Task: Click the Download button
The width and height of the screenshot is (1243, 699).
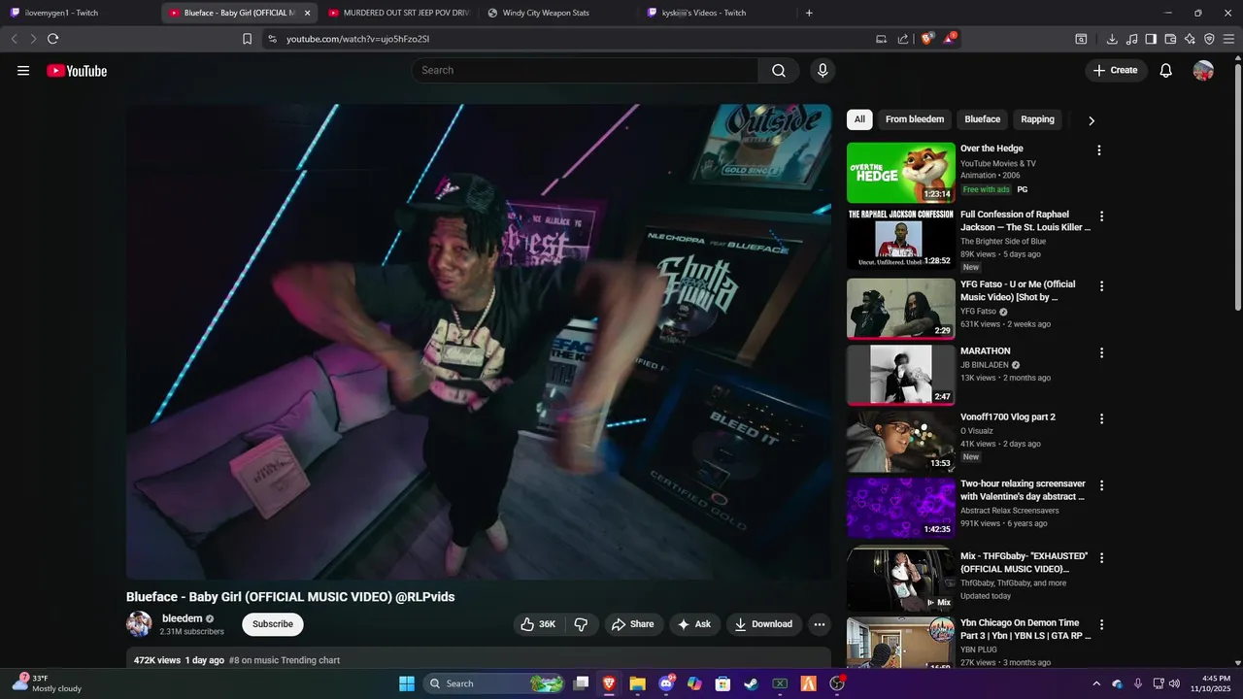Action: point(763,624)
